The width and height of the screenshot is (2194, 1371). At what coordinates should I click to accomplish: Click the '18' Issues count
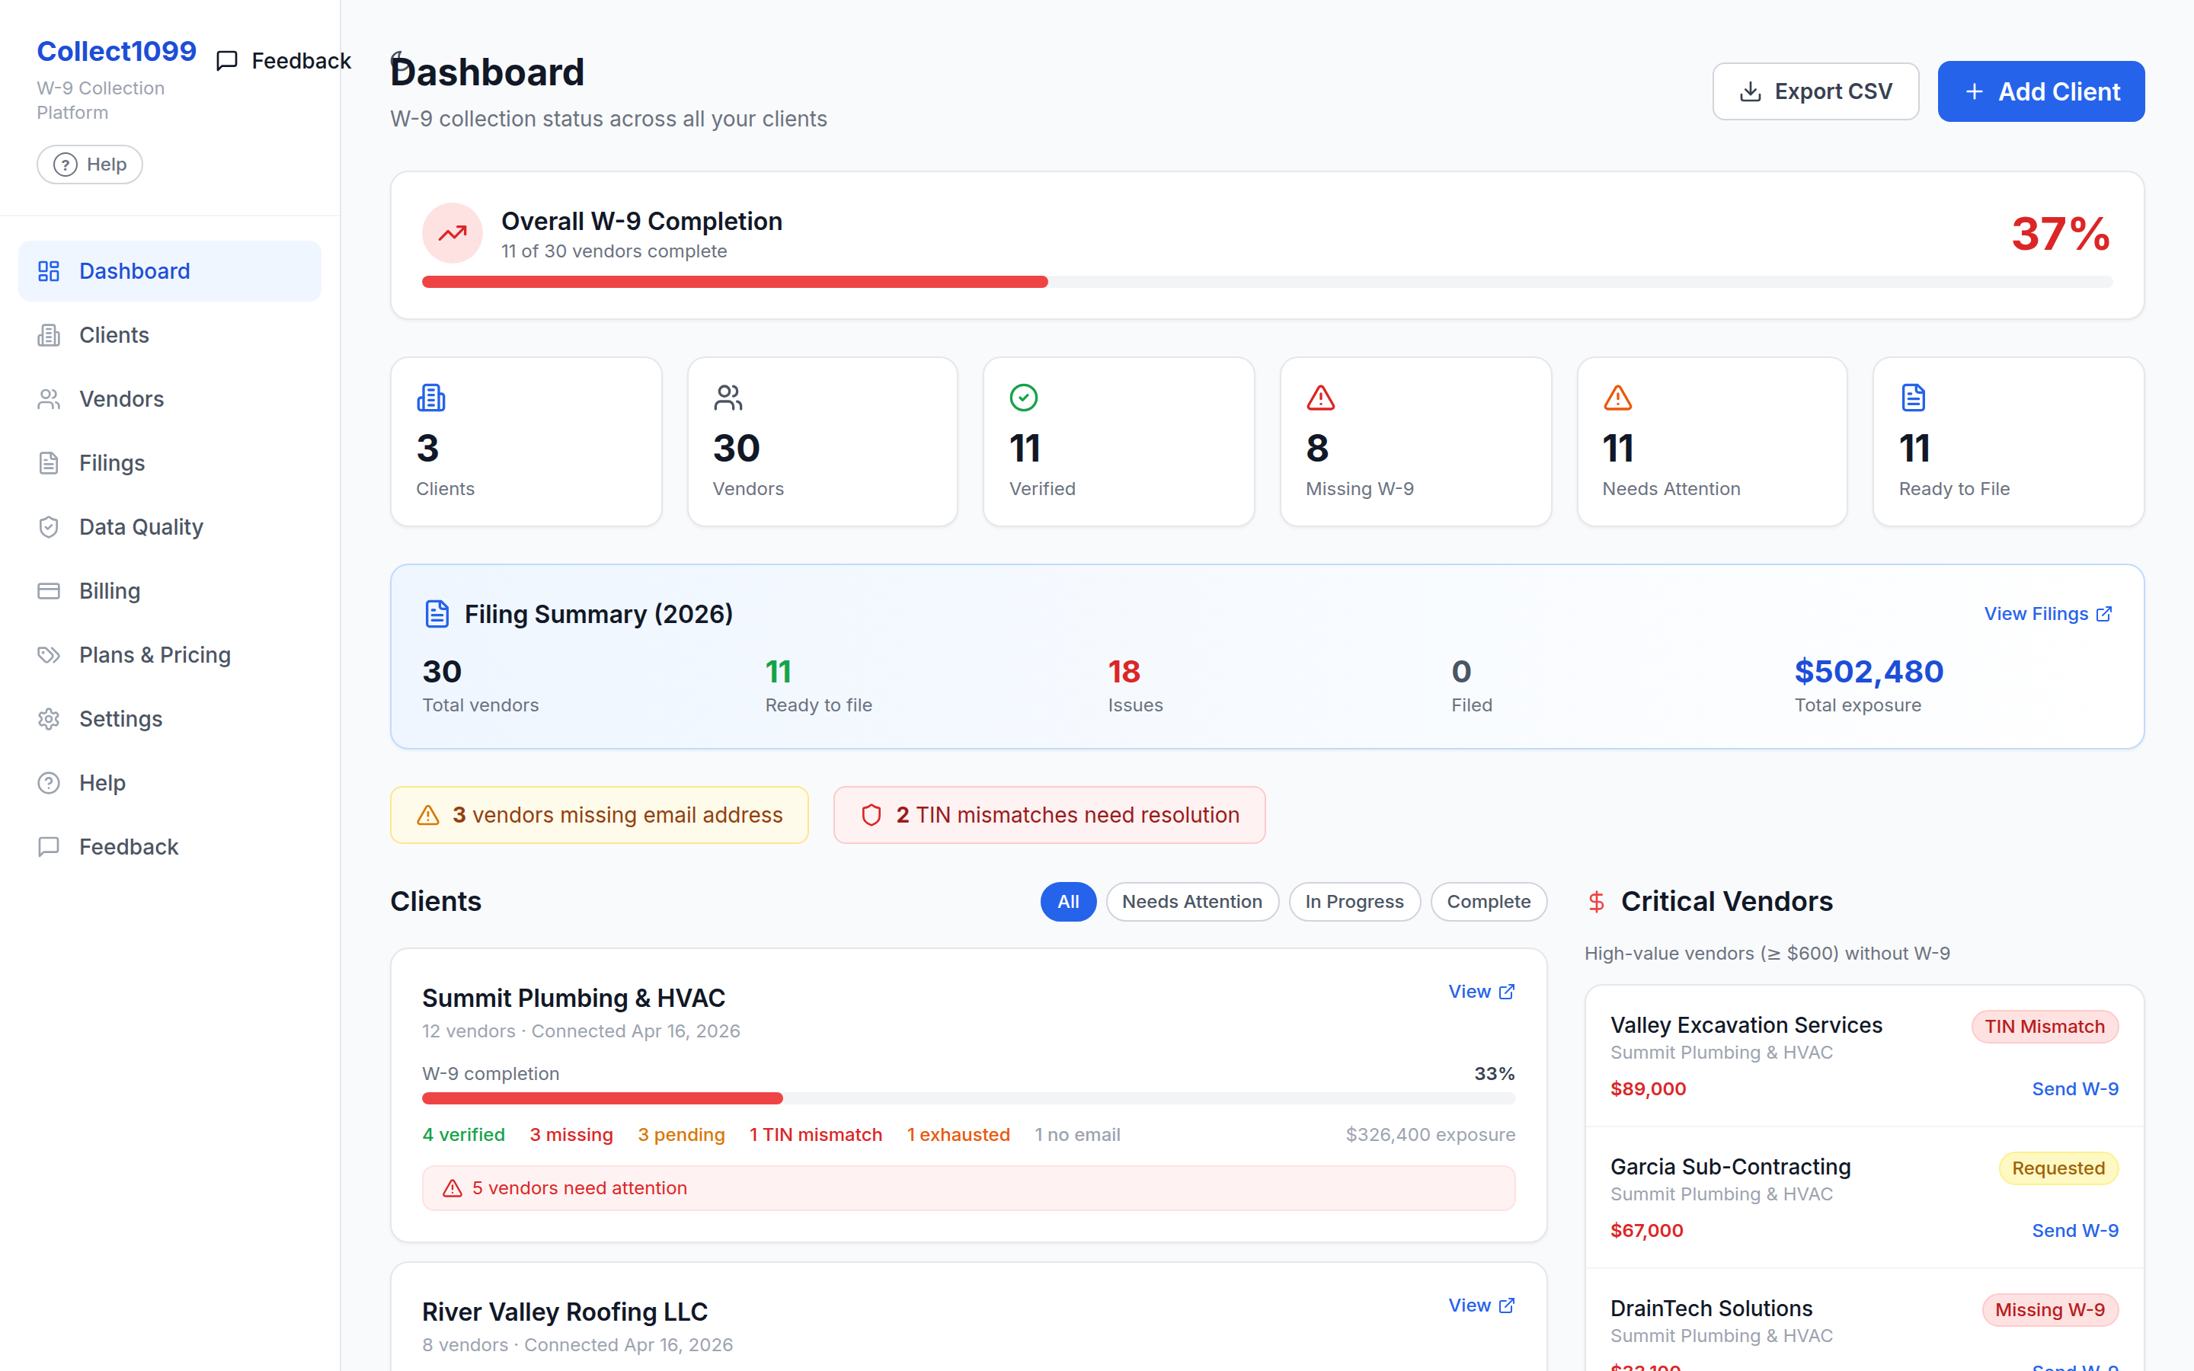tap(1124, 671)
